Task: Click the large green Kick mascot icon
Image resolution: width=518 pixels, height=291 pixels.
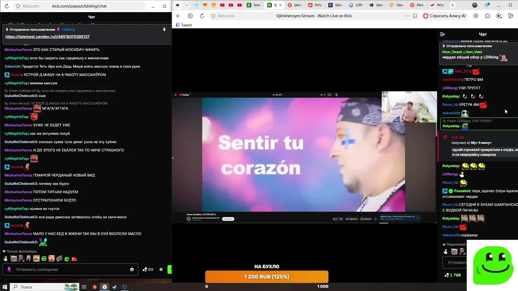Action: (x=493, y=265)
